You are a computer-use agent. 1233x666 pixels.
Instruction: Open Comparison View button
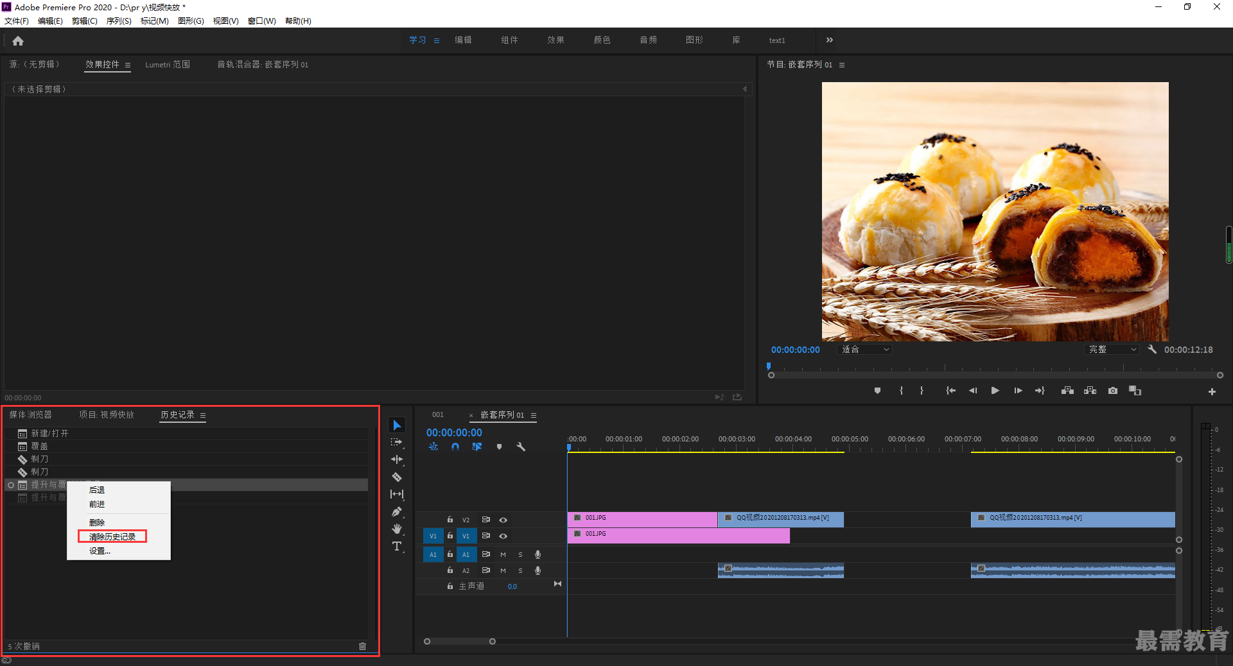click(x=1135, y=391)
